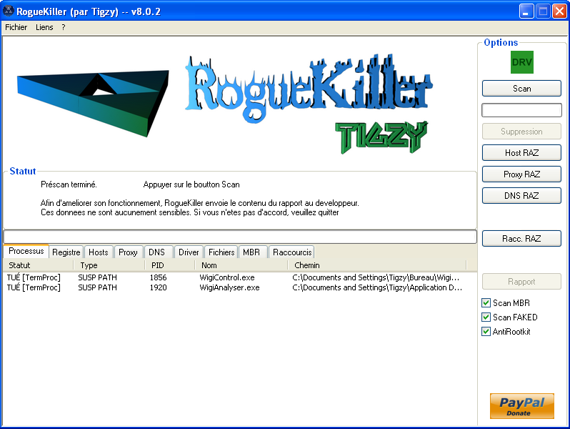
Task: Go to the Raccourcis tab
Action: (x=292, y=252)
